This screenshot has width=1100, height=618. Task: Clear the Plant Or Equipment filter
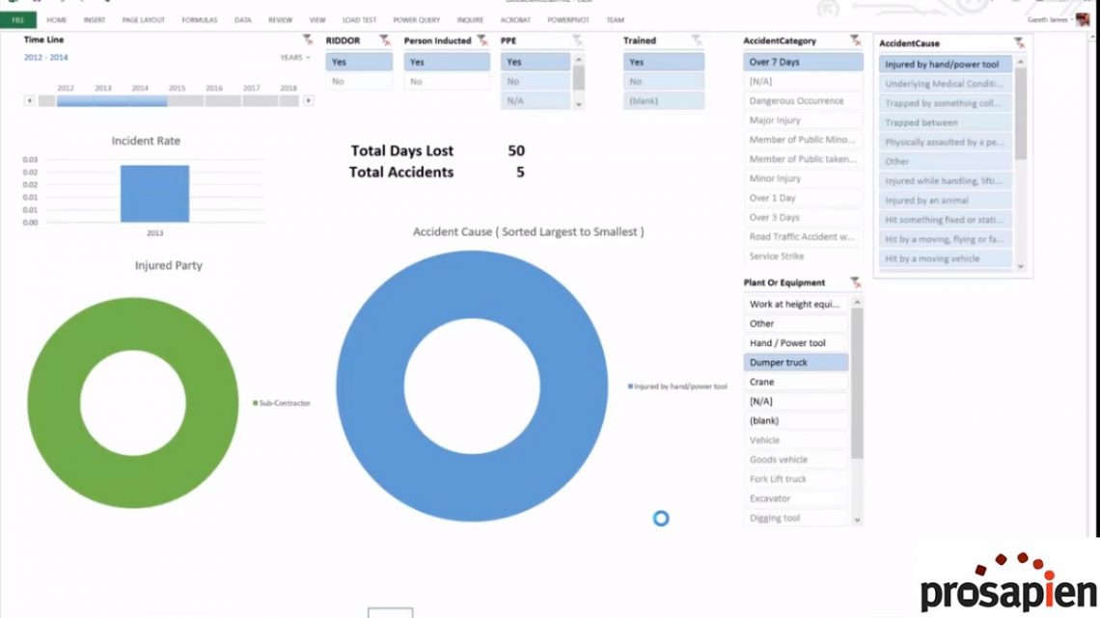click(x=855, y=282)
